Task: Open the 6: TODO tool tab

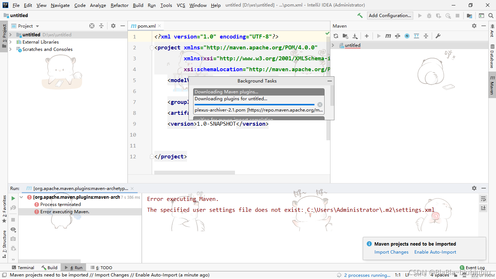Action: point(101,267)
